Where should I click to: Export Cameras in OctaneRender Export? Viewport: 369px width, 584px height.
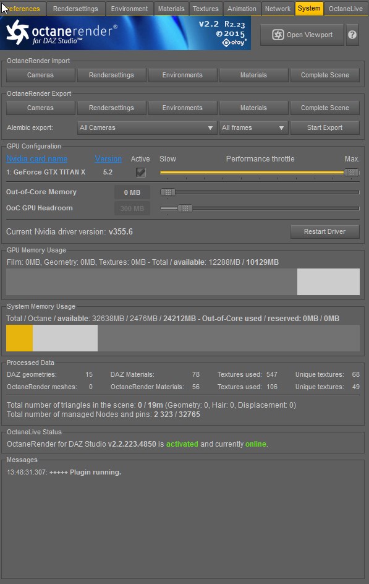[x=41, y=108]
